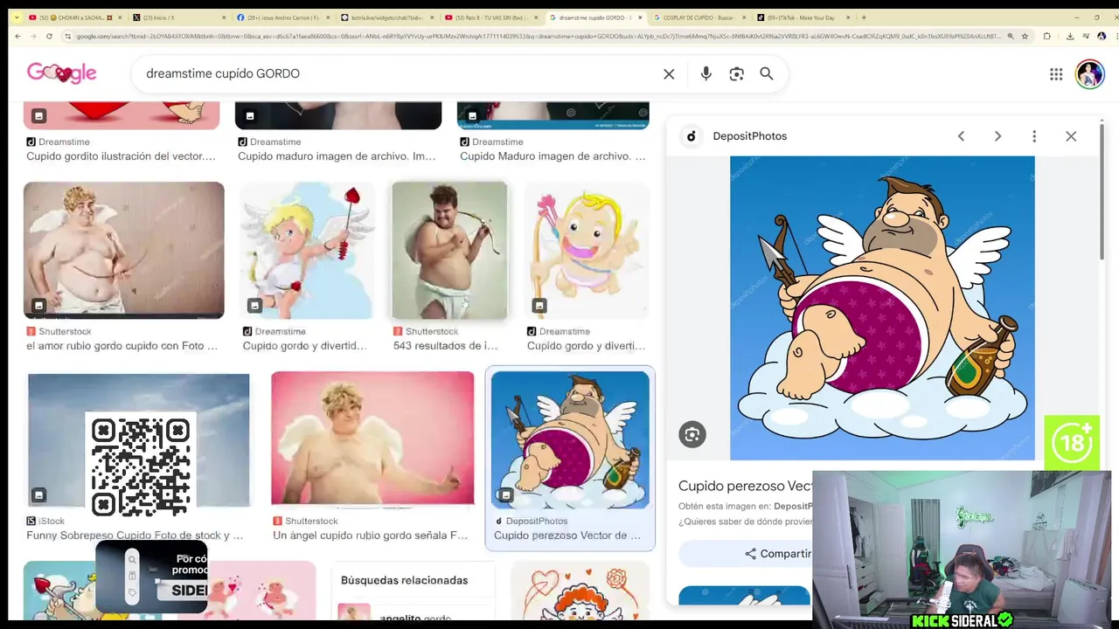1119x629 pixels.
Task: Open the browser Downloads icon
Action: (x=1070, y=36)
